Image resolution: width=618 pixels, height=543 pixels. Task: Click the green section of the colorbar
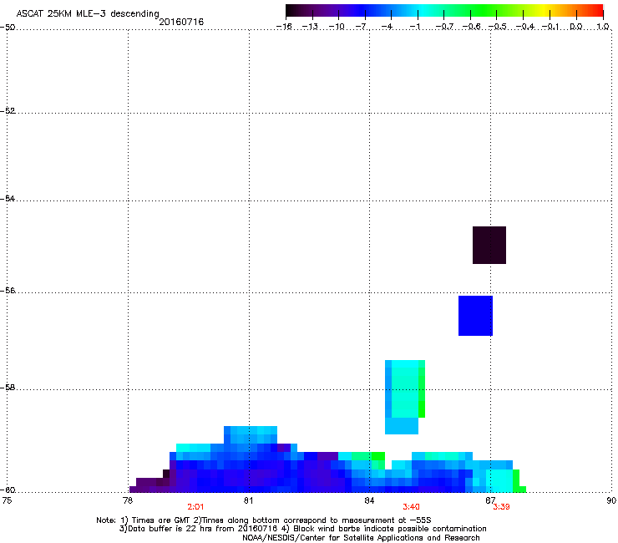coord(483,11)
